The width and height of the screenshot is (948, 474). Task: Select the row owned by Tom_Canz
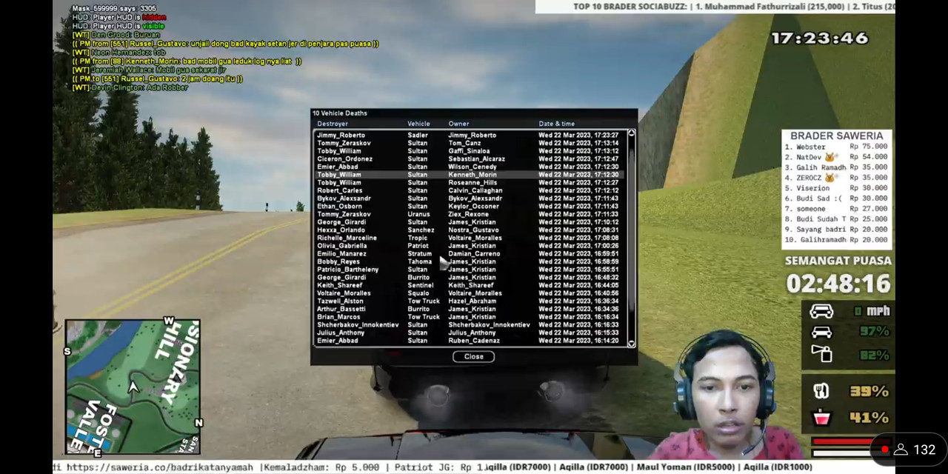pyautogui.click(x=470, y=143)
